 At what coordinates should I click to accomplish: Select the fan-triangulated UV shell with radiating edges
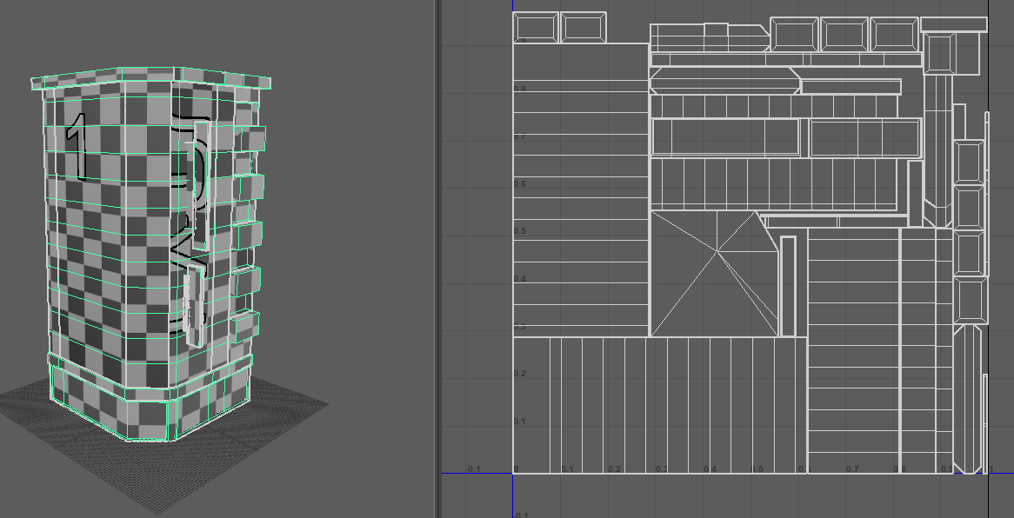coord(715,274)
